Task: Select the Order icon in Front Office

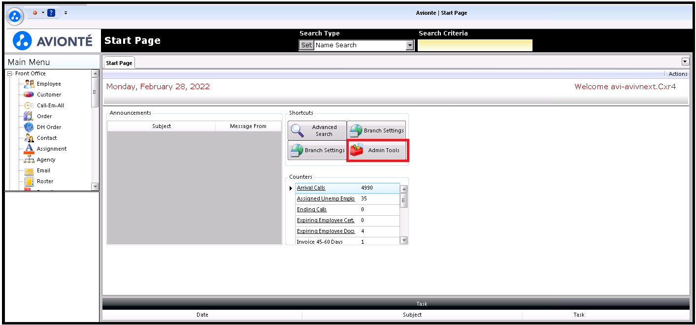Action: click(x=29, y=116)
